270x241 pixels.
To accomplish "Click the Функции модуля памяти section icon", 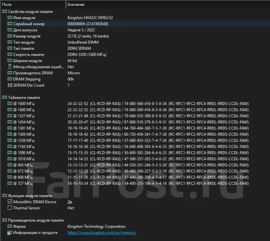I will click(x=5, y=195).
